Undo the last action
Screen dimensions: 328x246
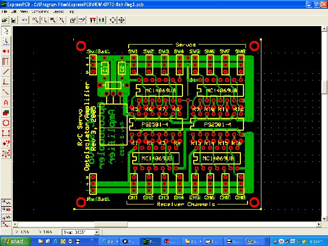(x=25, y=20)
